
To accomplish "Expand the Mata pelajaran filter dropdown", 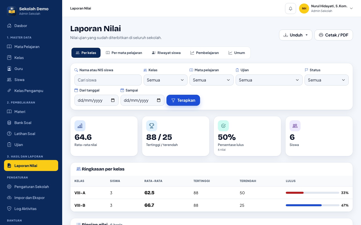I will pyautogui.click(x=212, y=80).
